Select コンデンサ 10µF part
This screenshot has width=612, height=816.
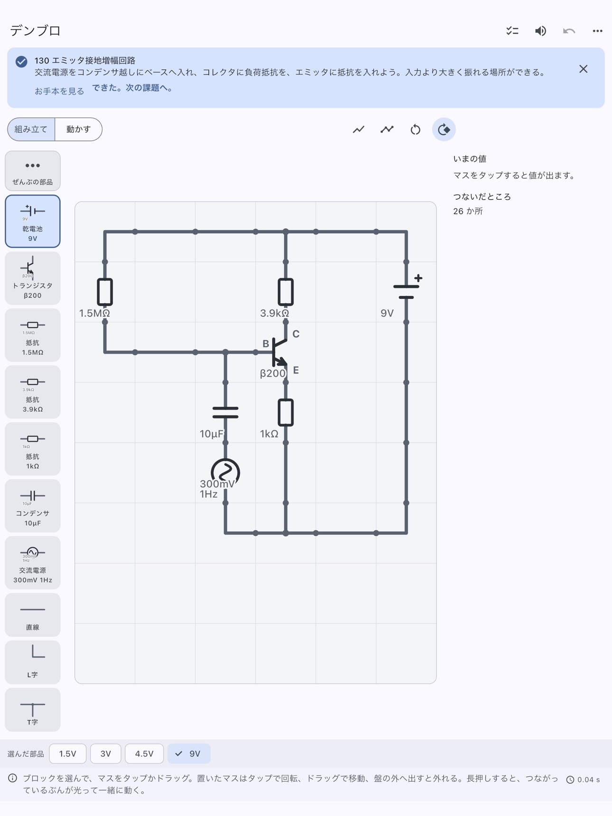(33, 506)
